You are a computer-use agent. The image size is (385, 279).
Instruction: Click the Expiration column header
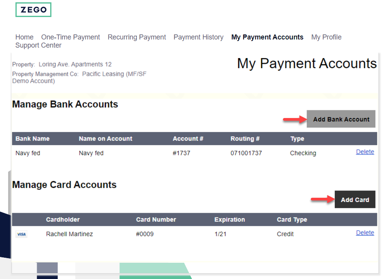click(x=230, y=219)
